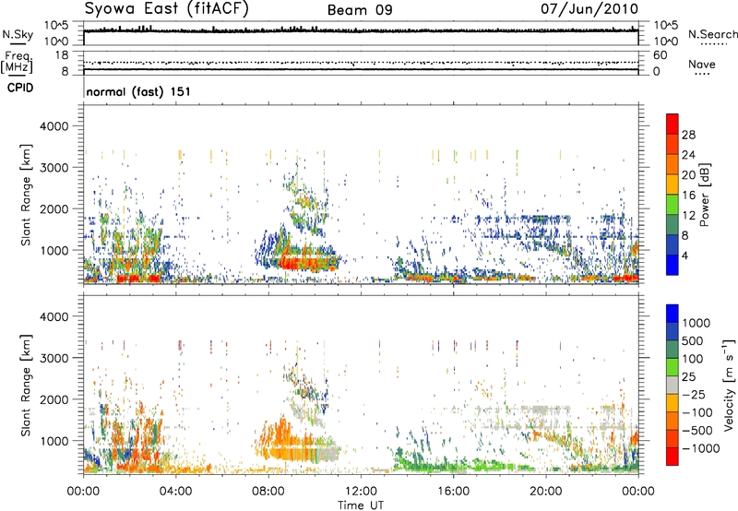Screen dimensions: 738x511
Task: Click the 'Nave' legend label
Action: [702, 65]
